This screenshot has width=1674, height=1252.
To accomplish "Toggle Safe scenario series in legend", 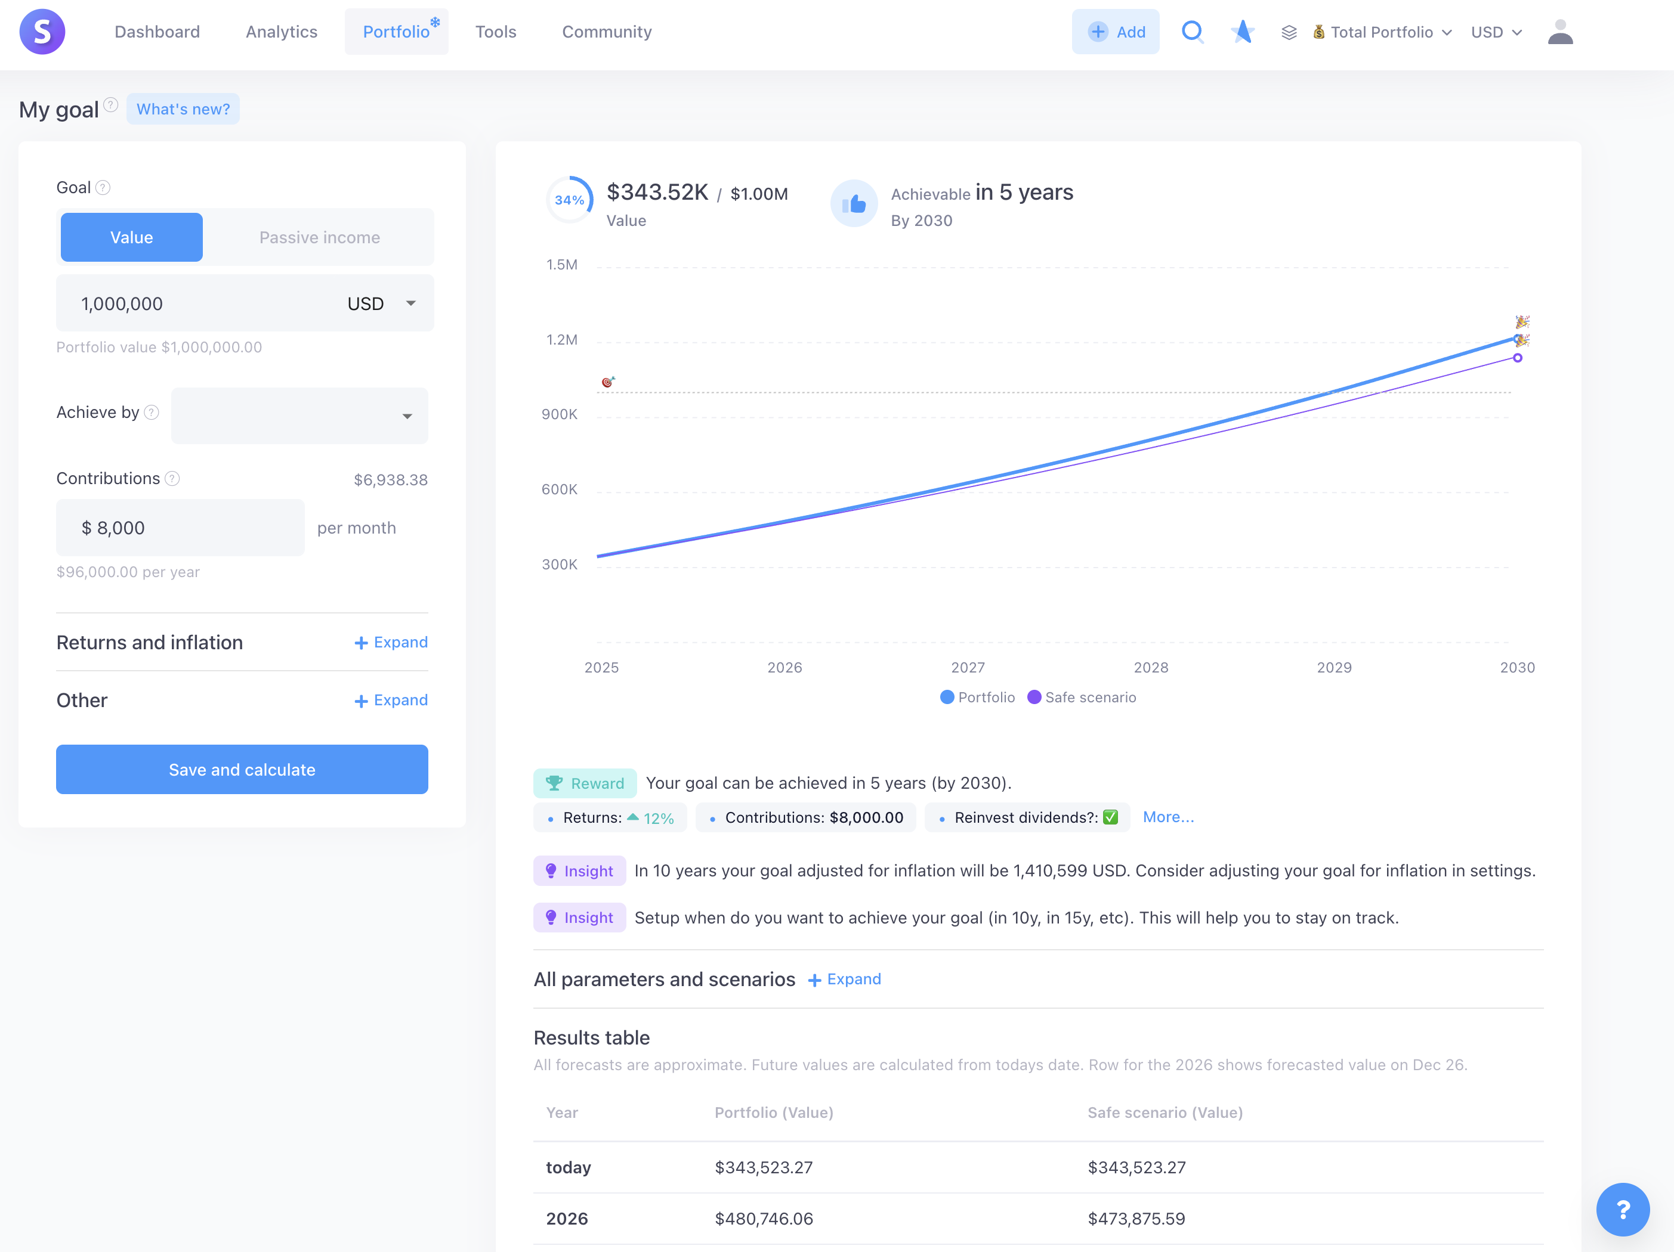I will pyautogui.click(x=1082, y=698).
